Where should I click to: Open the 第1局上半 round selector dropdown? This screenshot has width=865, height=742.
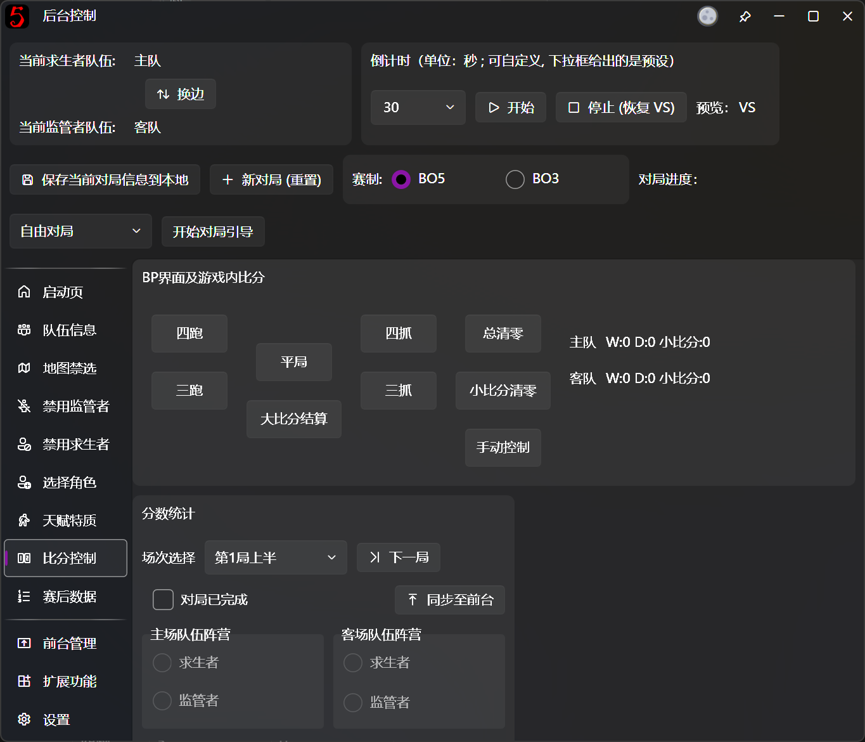click(x=276, y=557)
